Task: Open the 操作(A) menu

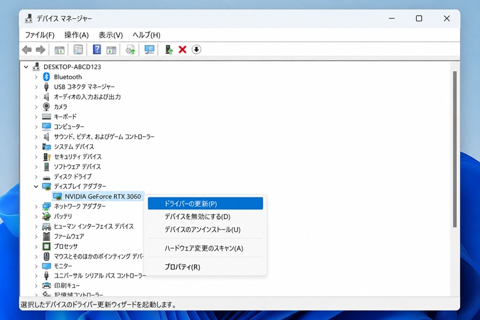Action: pyautogui.click(x=76, y=35)
